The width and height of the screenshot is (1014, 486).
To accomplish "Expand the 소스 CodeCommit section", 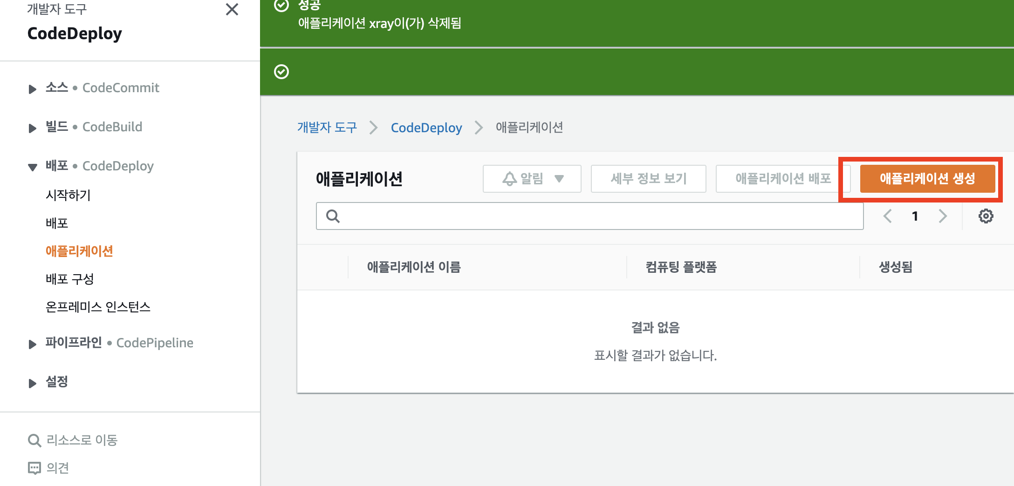I will click(x=32, y=88).
